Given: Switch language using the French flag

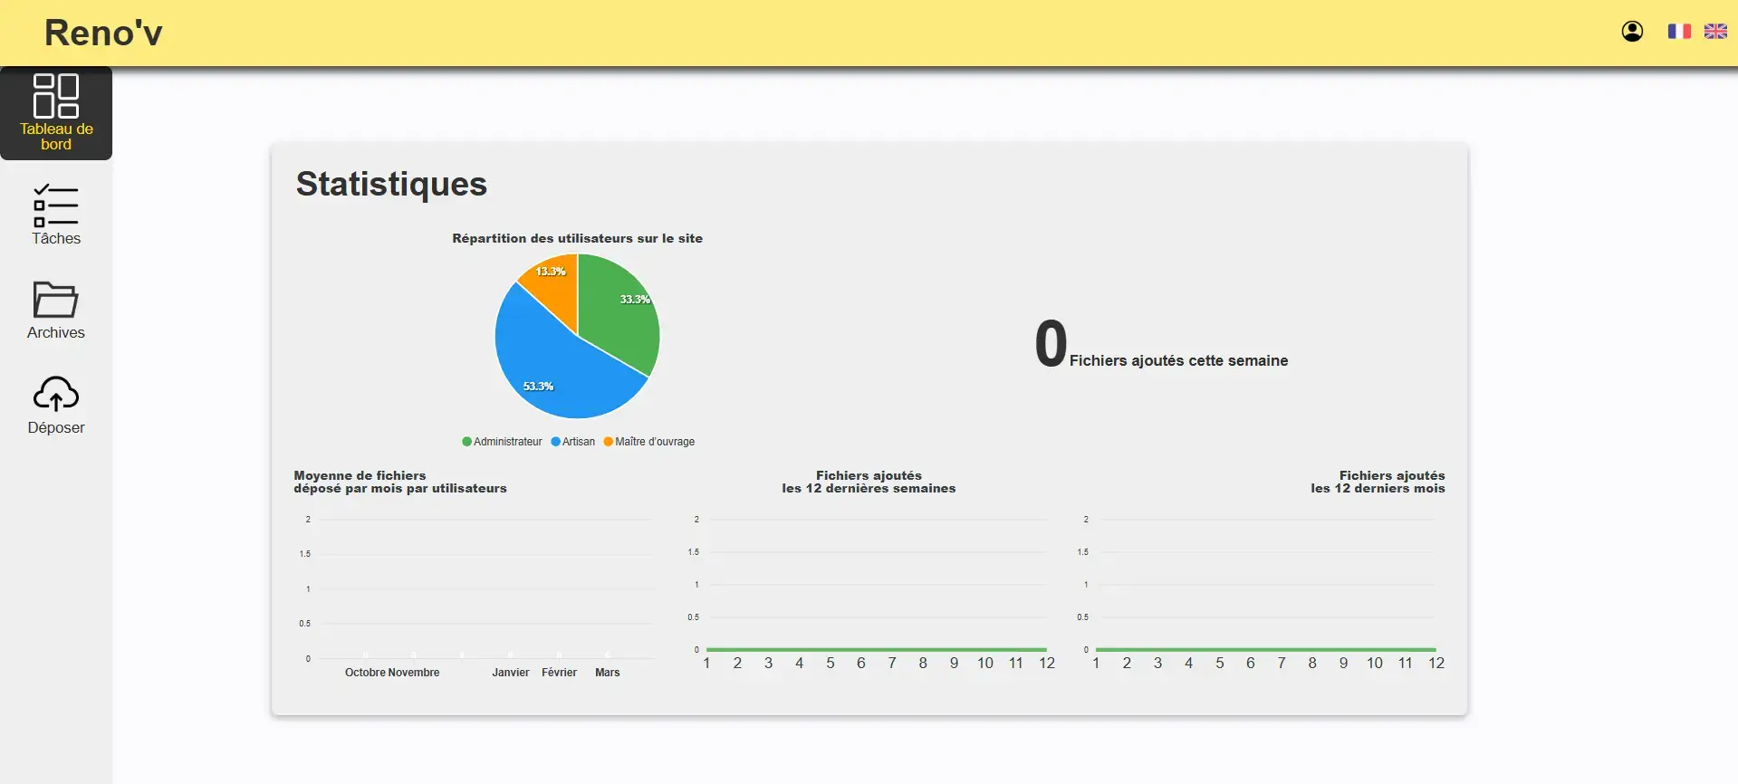Looking at the screenshot, I should coord(1679,32).
